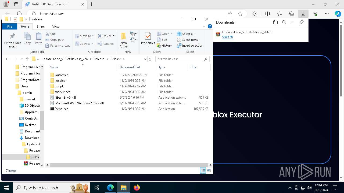This screenshot has height=193, width=344.
Task: Collapse the ribbon with chevron
Action: click(204, 27)
